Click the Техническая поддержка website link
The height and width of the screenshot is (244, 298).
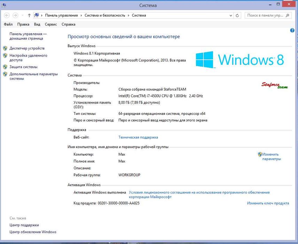click(x=138, y=137)
